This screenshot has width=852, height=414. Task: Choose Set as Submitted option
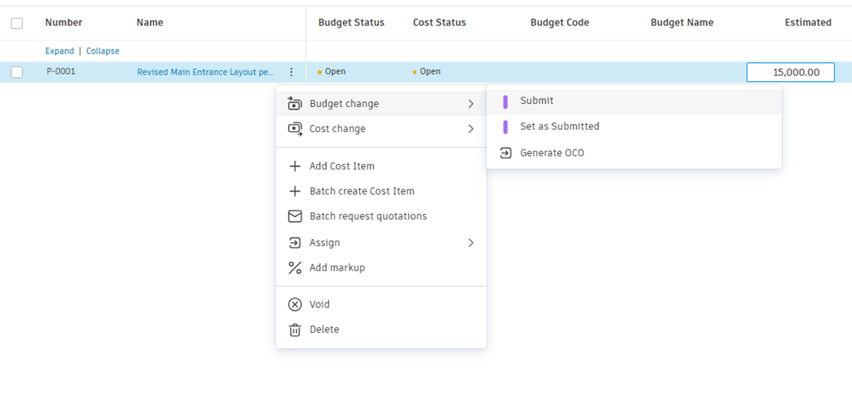[559, 126]
